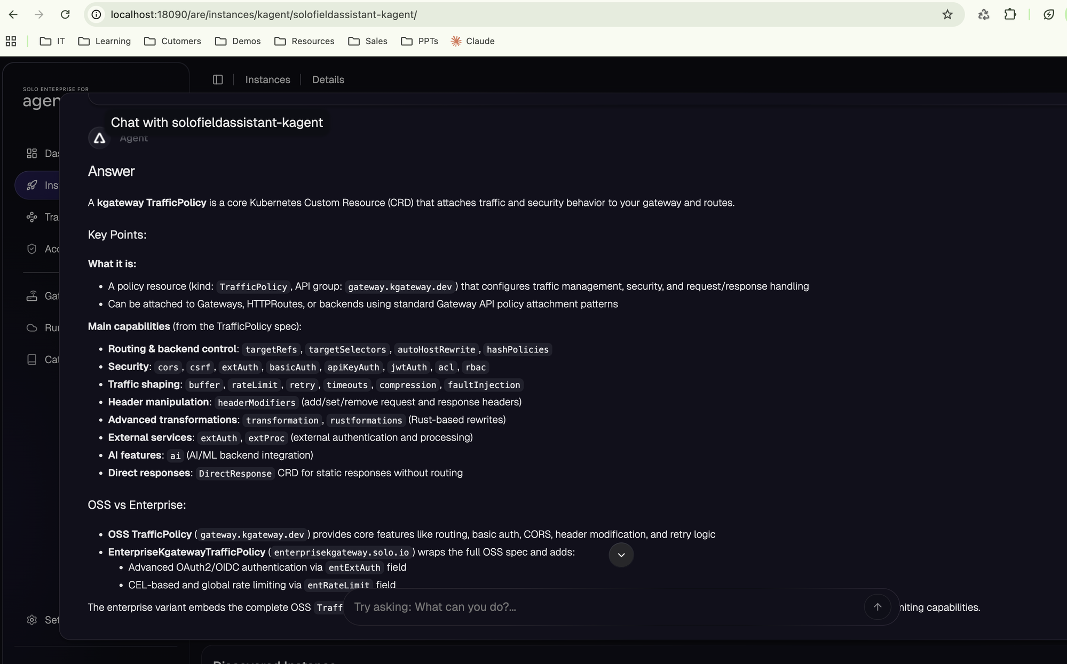Open the Sales bookmarks folder

point(367,41)
